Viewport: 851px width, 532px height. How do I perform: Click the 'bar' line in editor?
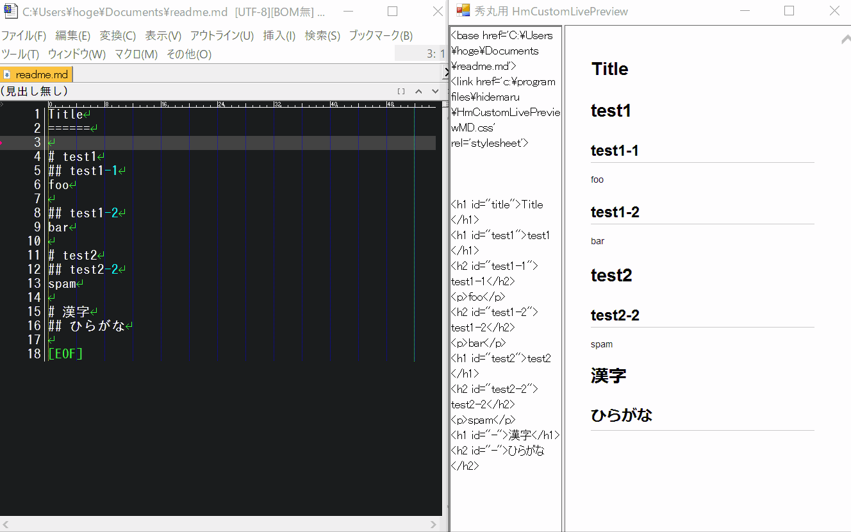point(58,228)
